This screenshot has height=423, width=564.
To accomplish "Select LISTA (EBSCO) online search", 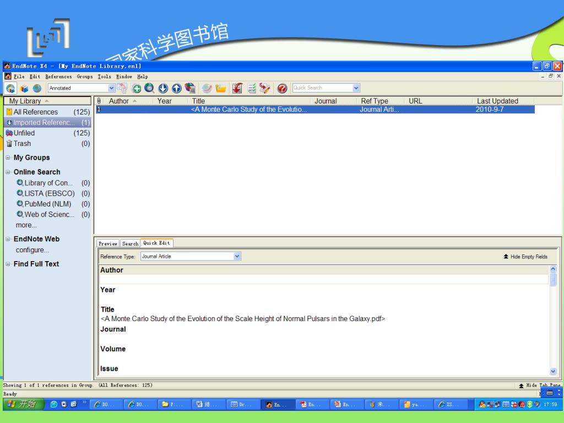I will point(52,193).
